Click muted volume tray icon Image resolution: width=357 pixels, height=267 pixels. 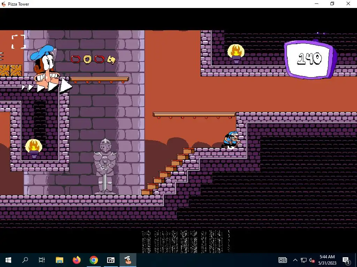(x=312, y=260)
